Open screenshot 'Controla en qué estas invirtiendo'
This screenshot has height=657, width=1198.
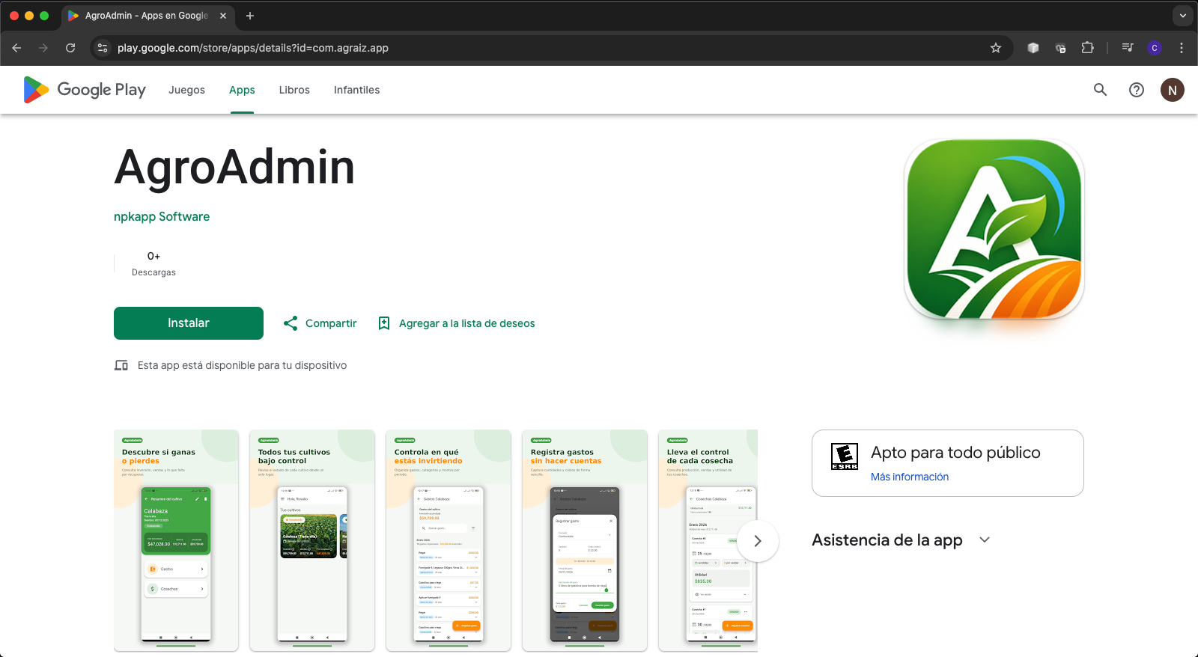pyautogui.click(x=449, y=540)
